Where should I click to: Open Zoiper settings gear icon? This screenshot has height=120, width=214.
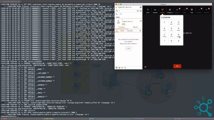pos(140,7)
